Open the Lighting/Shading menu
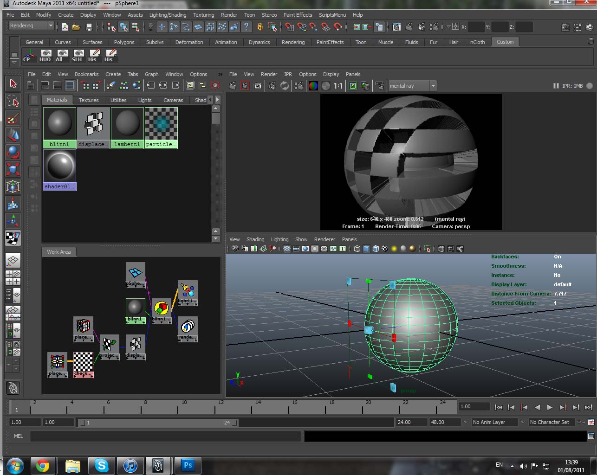597x475 pixels. (x=168, y=15)
